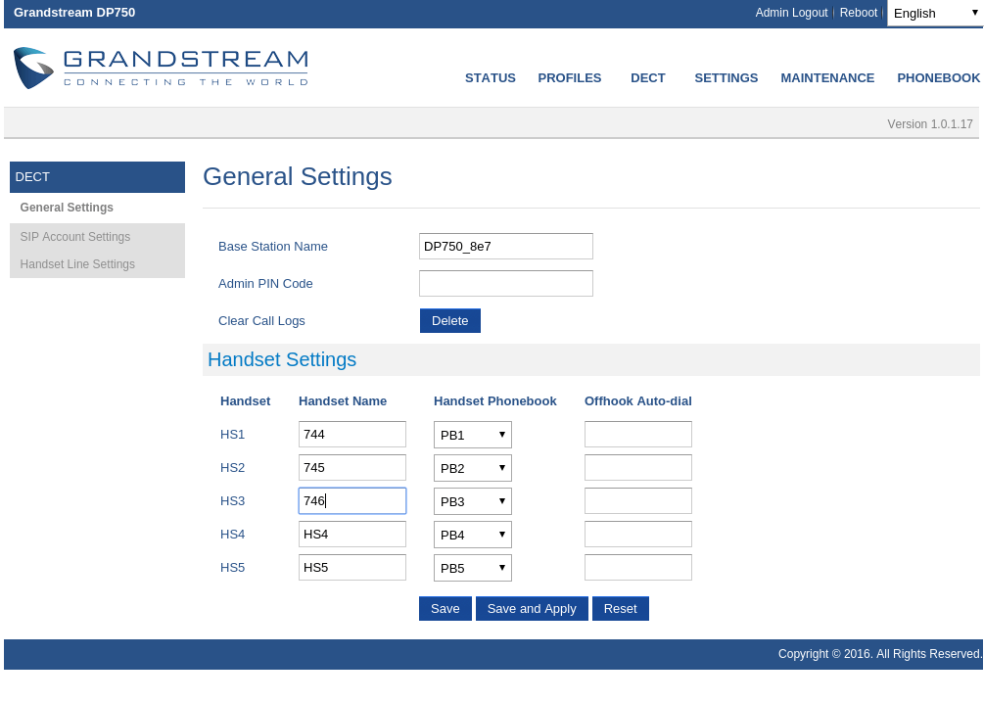Click the Save and Apply button
The height and width of the screenshot is (702, 984).
click(532, 609)
